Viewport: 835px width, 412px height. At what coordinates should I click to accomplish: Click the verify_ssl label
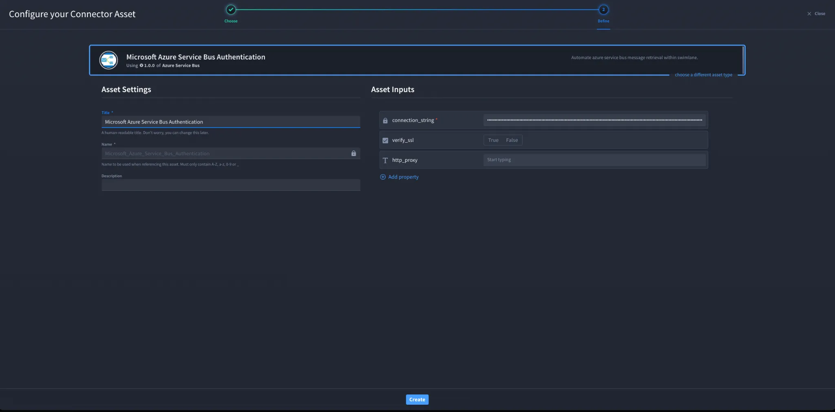(403, 140)
